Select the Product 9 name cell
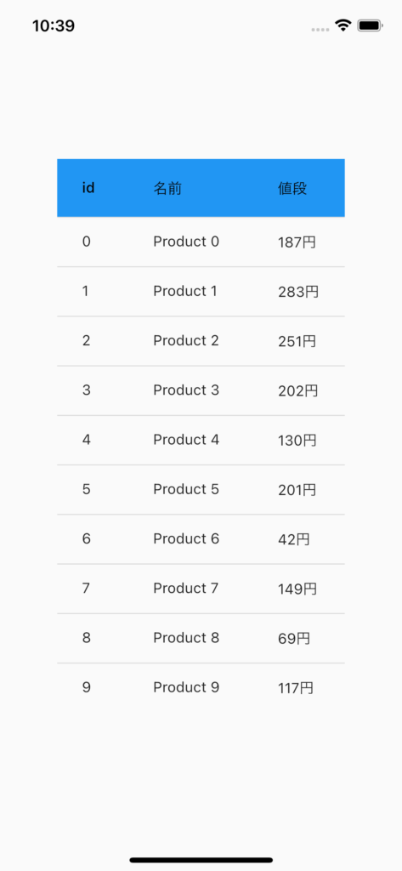The width and height of the screenshot is (402, 871). (x=186, y=687)
